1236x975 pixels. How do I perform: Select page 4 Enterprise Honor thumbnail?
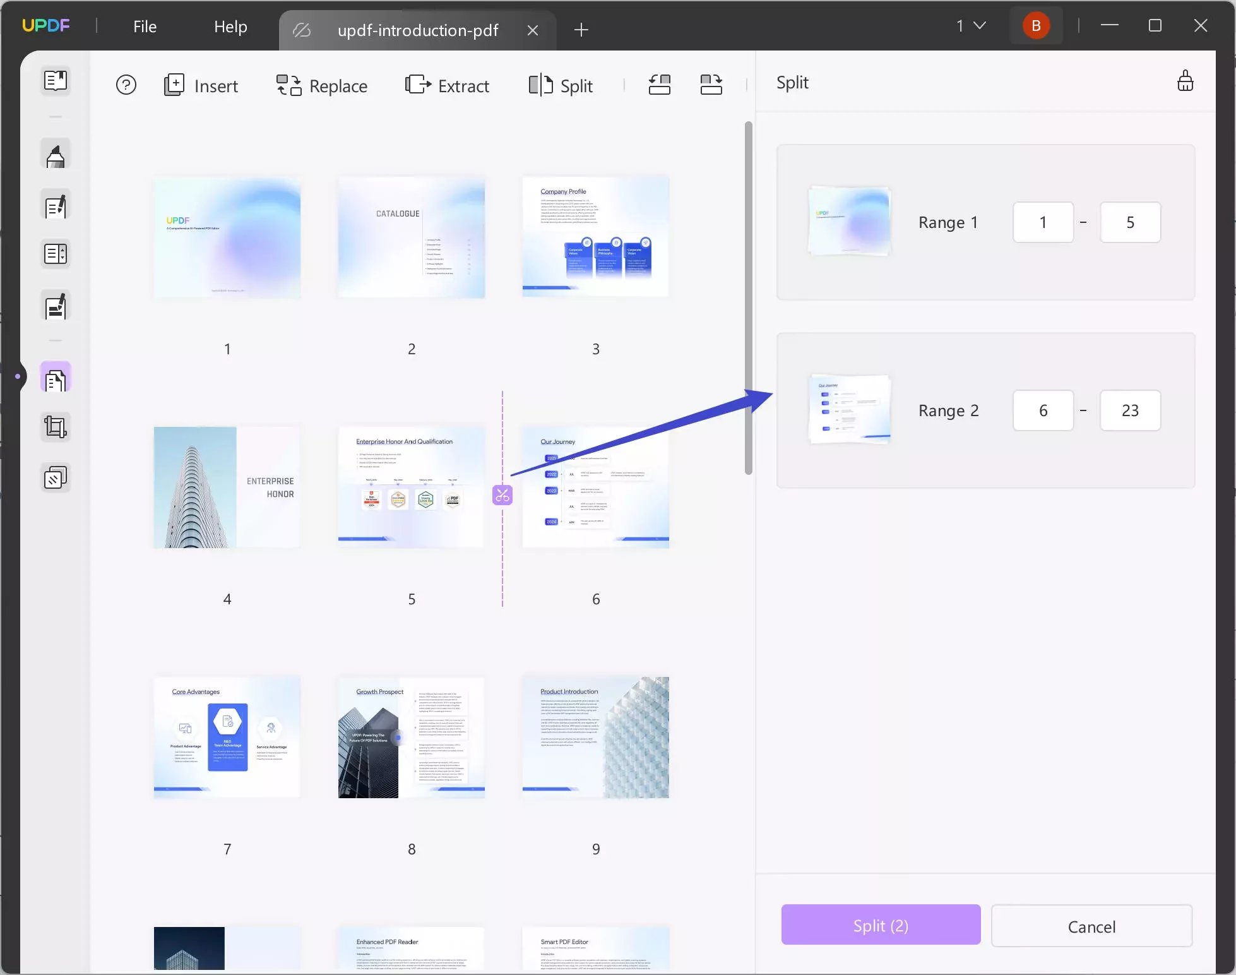click(227, 487)
